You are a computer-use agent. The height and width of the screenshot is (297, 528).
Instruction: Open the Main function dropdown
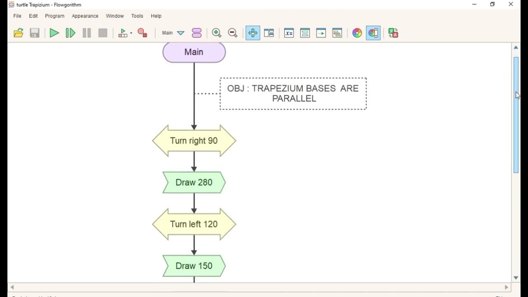click(173, 33)
